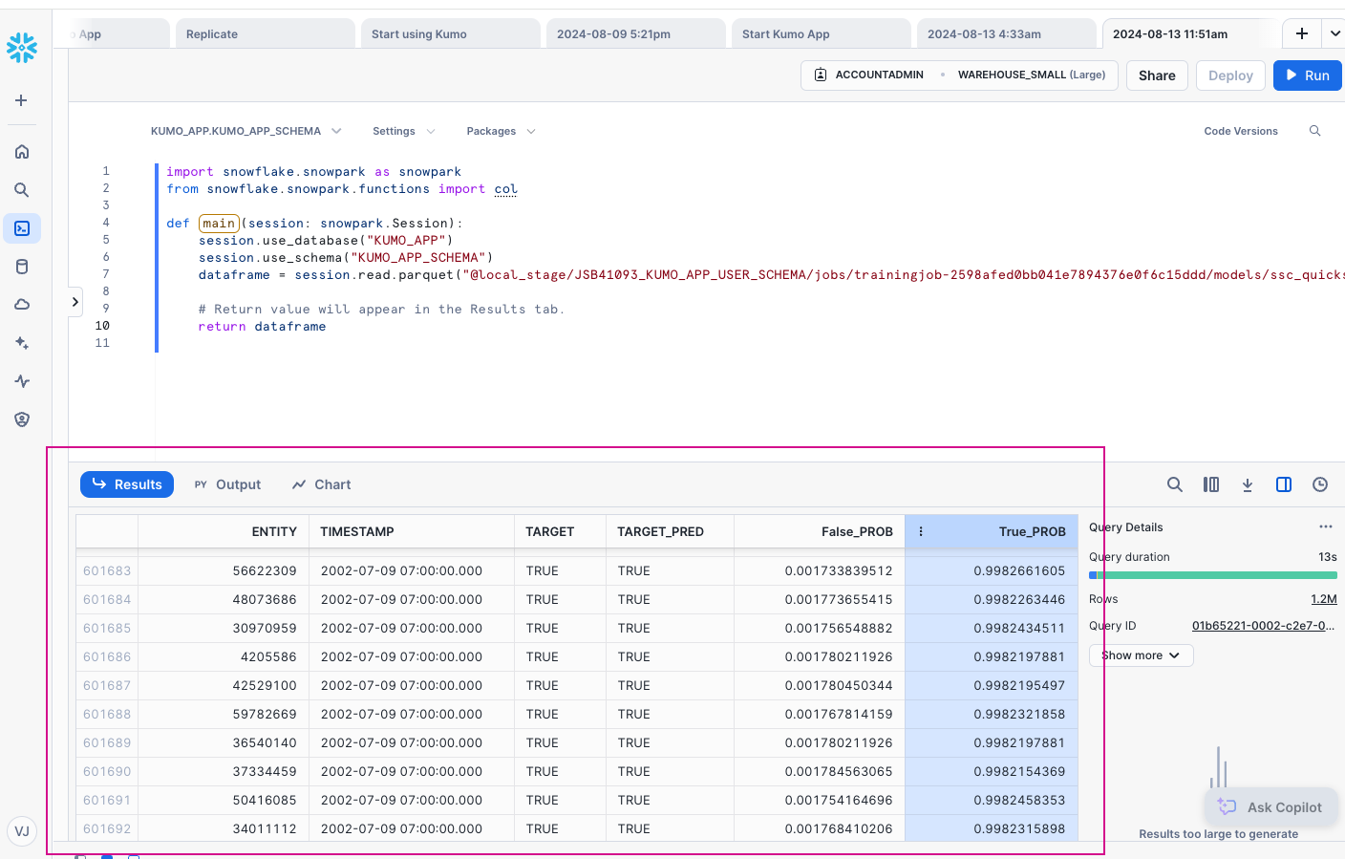Open the Home icon in sidebar
Image resolution: width=1345 pixels, height=859 pixels.
[22, 152]
